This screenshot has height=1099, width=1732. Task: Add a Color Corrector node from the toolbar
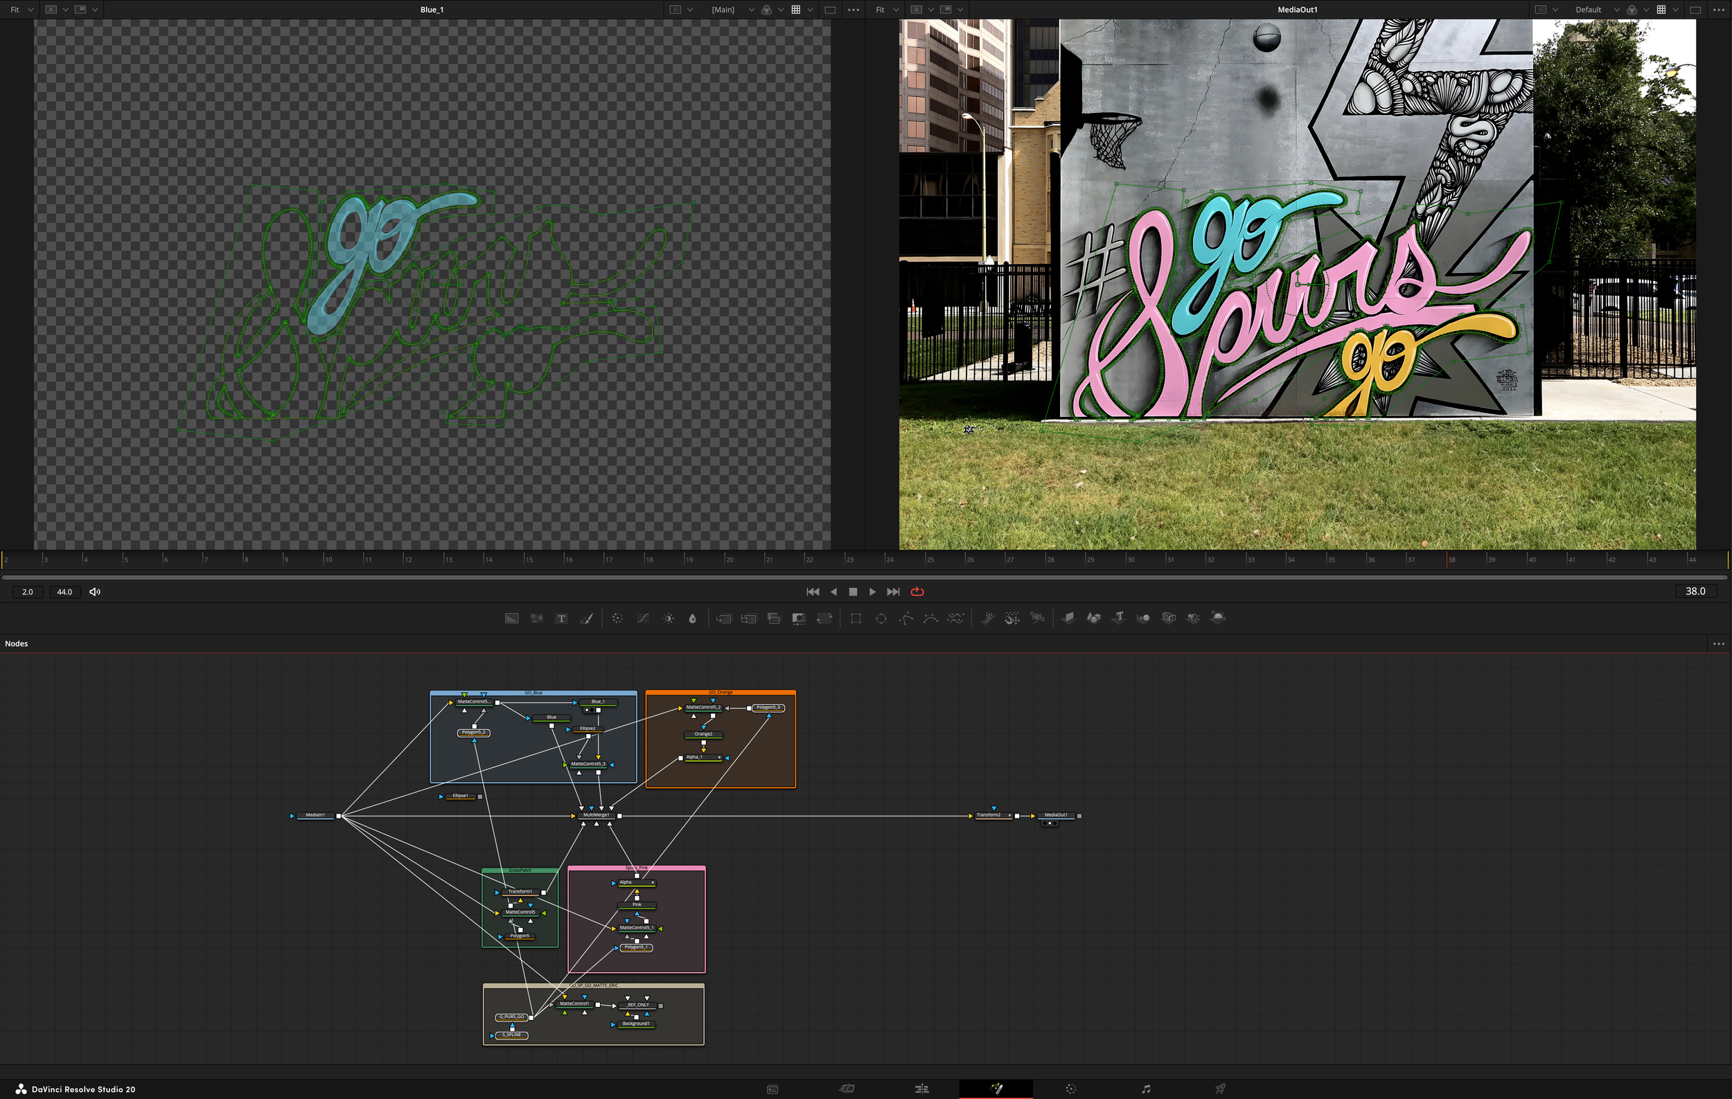(617, 618)
